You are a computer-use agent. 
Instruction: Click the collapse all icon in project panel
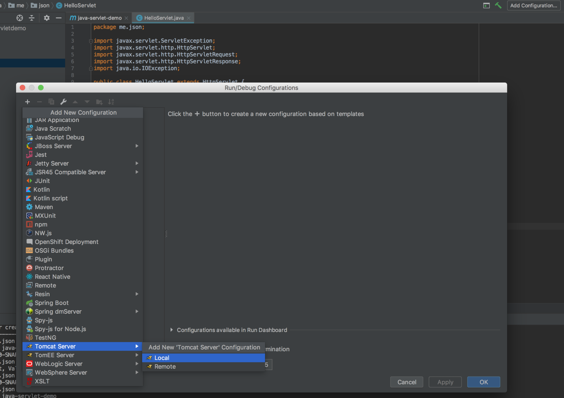pos(32,18)
